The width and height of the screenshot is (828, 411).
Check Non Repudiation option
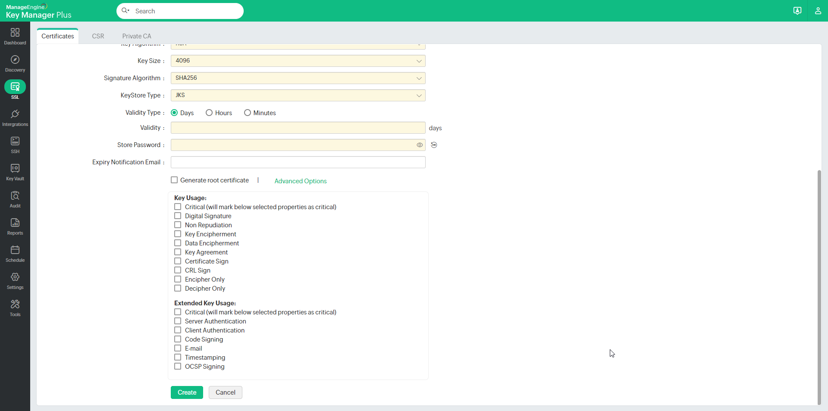(178, 225)
